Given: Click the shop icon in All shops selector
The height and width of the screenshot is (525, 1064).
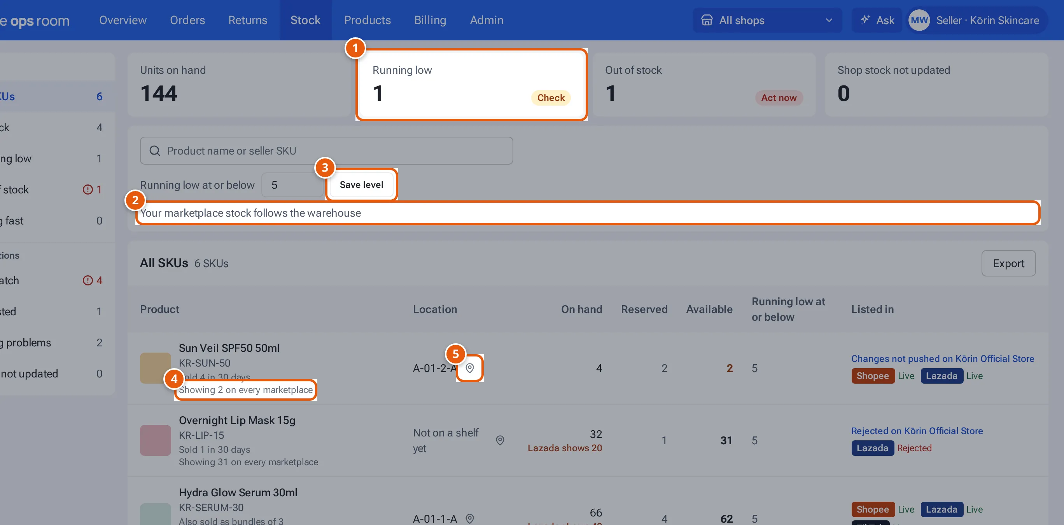Looking at the screenshot, I should click(x=707, y=20).
